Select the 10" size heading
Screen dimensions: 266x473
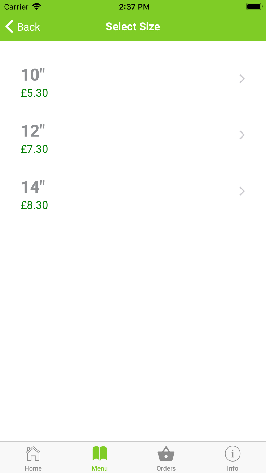click(x=33, y=75)
